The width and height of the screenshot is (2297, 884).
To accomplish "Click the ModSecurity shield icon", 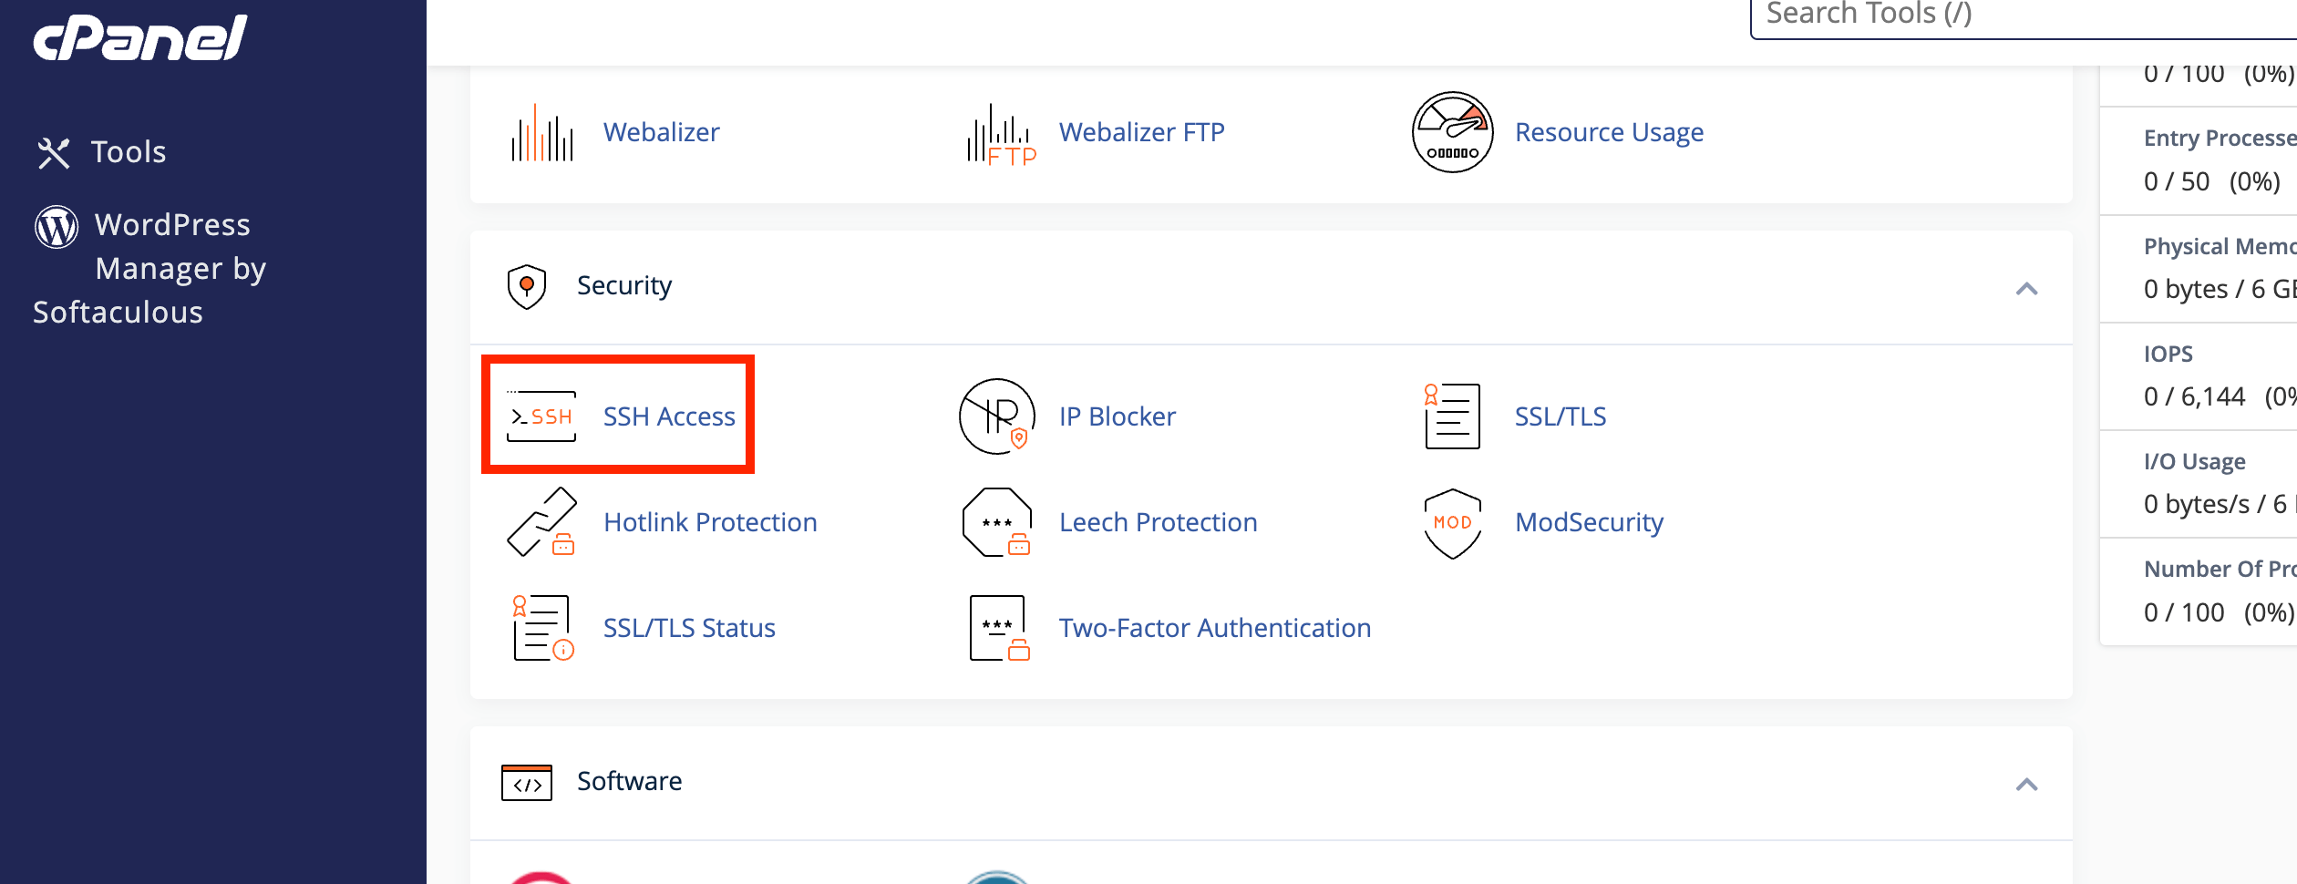I will coord(1453,523).
